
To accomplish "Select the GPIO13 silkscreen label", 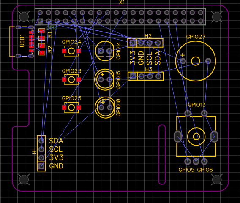I will click(196, 105).
